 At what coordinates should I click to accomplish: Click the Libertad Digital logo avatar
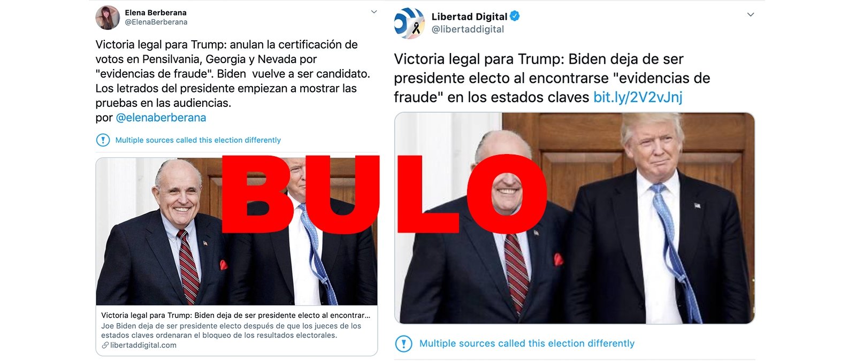pyautogui.click(x=409, y=23)
